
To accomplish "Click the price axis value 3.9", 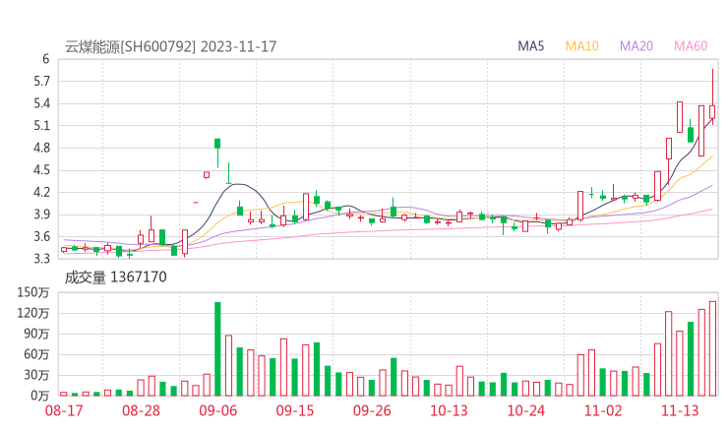I will pyautogui.click(x=41, y=215).
